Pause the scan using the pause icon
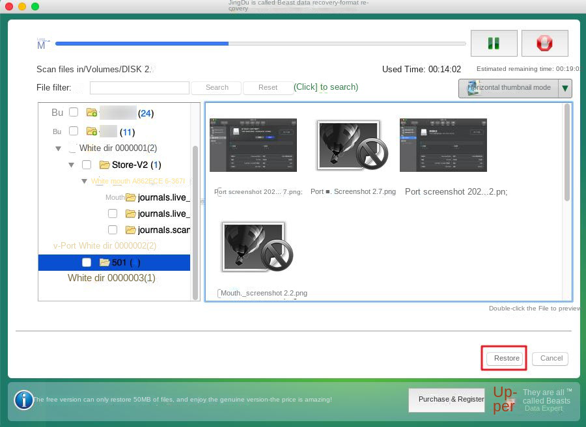586x427 pixels. pos(494,43)
